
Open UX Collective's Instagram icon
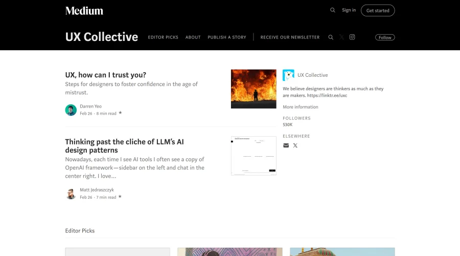[x=352, y=37]
